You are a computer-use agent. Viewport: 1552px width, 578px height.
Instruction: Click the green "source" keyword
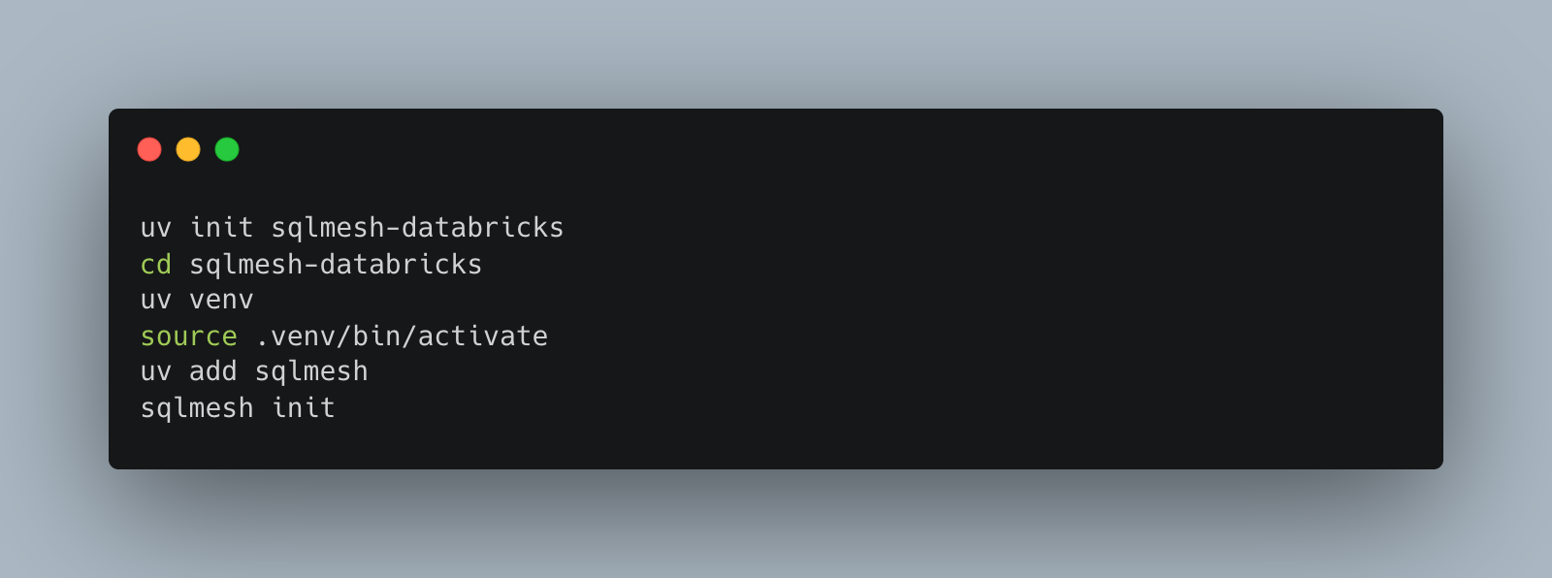189,337
